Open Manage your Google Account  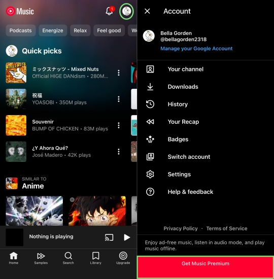point(196,49)
